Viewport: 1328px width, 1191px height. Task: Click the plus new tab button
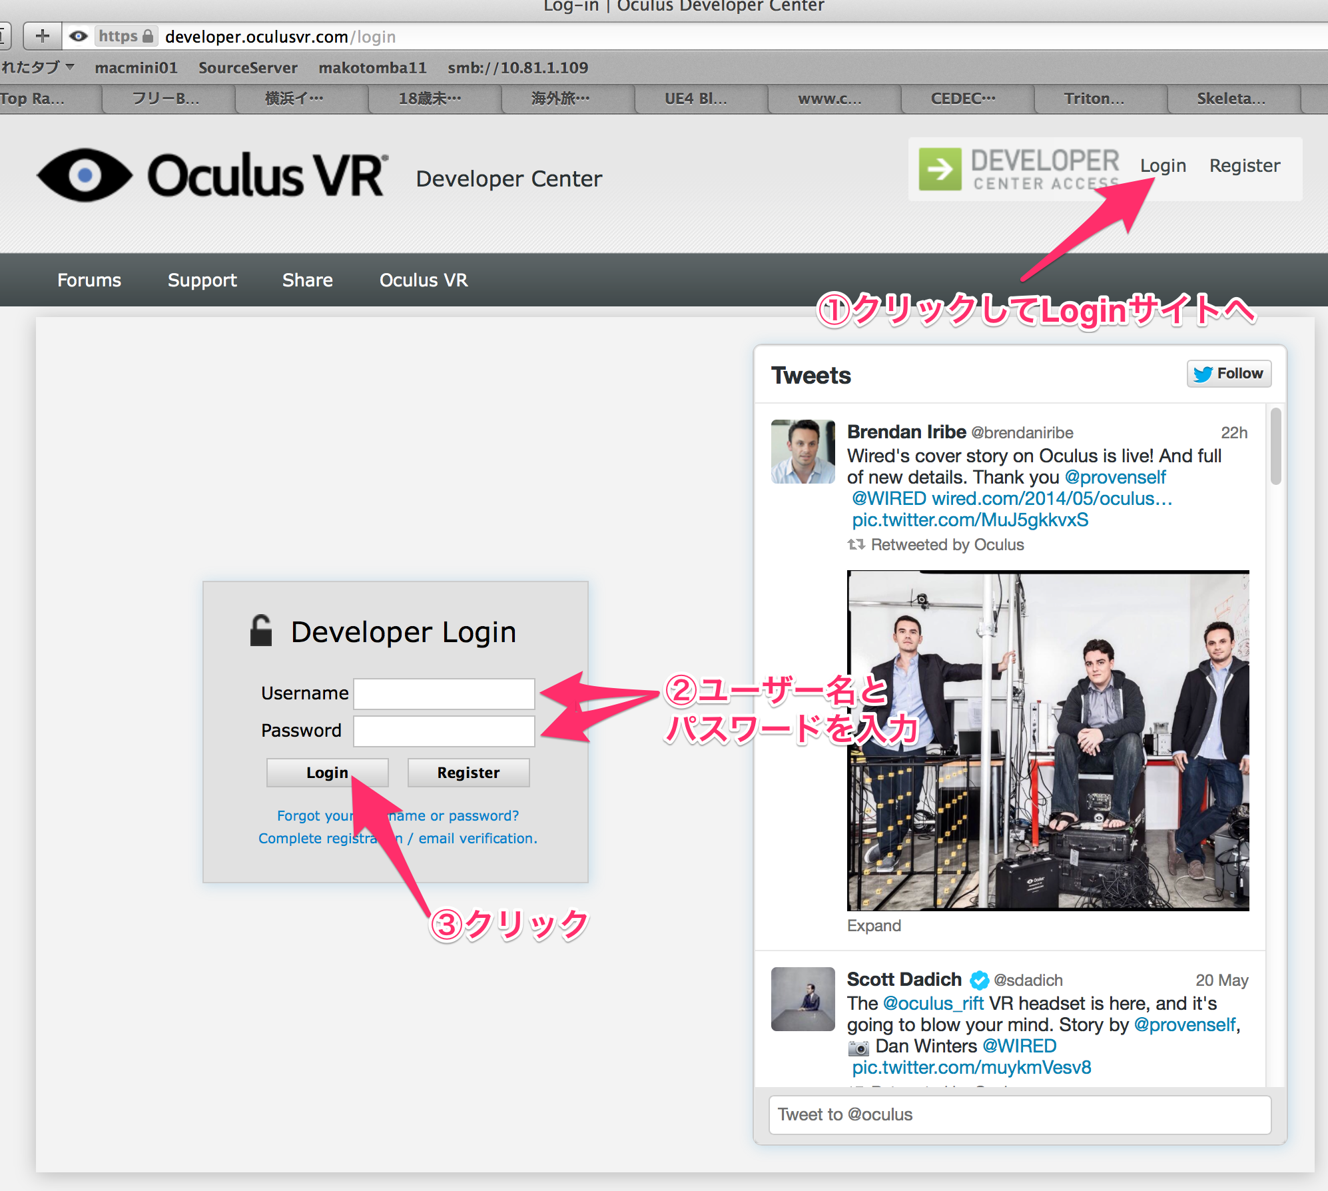pos(43,36)
